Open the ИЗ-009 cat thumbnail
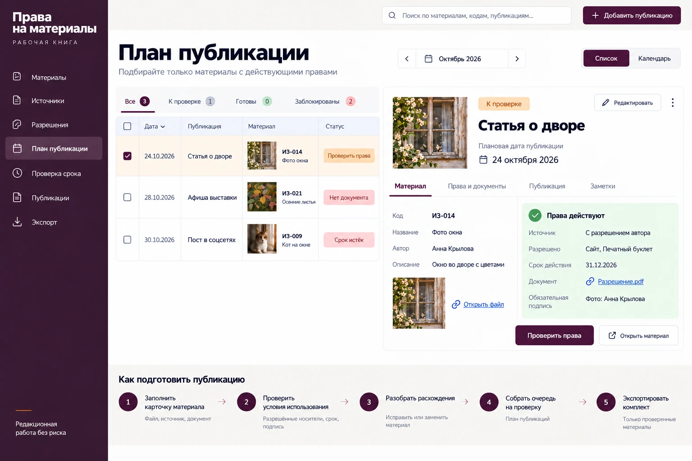Viewport: 692px width, 461px height. click(x=262, y=239)
